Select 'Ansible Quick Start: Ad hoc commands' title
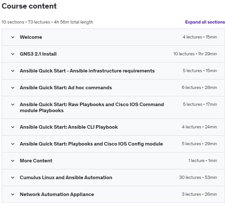225x203 pixels. pyautogui.click(x=66, y=88)
